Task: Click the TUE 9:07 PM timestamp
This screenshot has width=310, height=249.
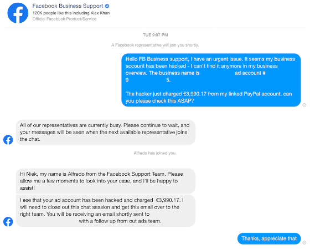Action: 156,35
